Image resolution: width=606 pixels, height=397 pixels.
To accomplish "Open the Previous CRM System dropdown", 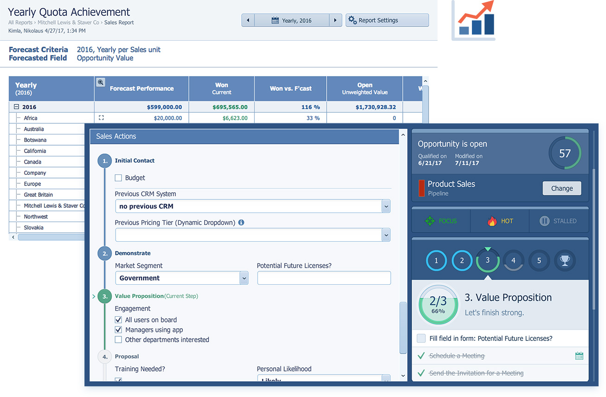I will 386,206.
